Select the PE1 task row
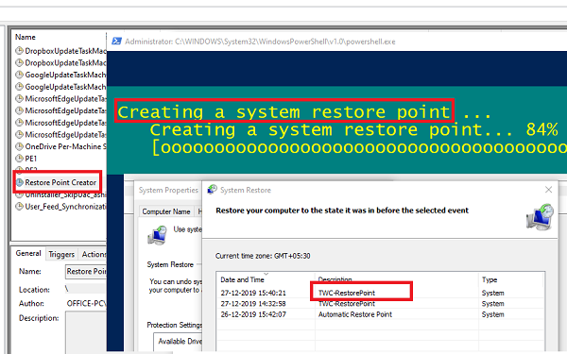Screen dimensions: 567x354 pos(31,159)
